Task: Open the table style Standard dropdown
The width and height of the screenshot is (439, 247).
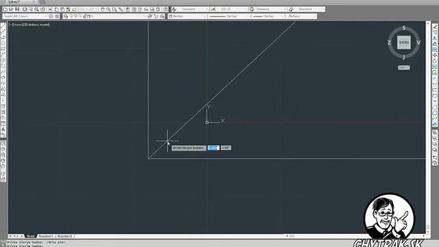Action: click(270, 9)
